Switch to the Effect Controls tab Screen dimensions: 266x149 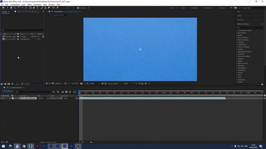tap(28, 12)
